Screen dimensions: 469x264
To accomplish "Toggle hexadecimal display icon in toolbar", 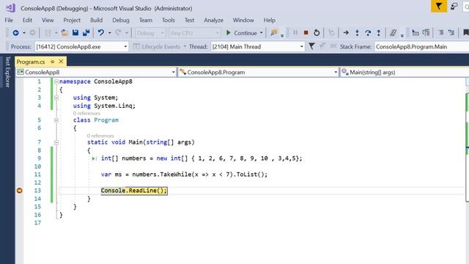I will (x=393, y=32).
